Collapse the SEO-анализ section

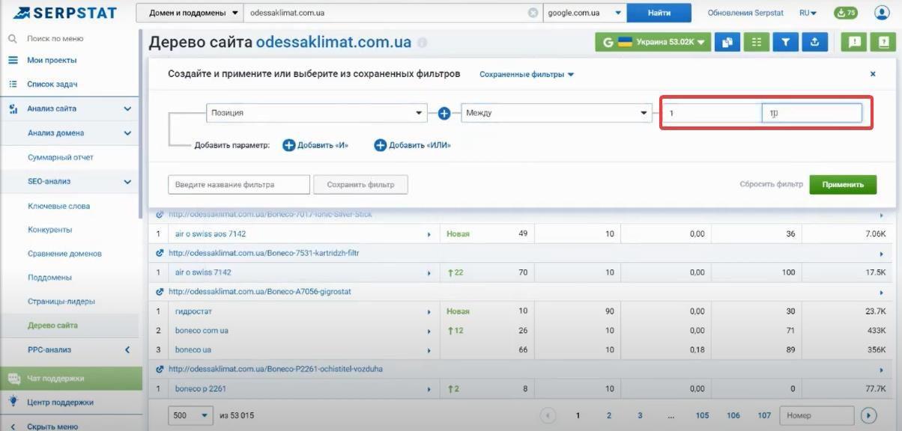127,181
